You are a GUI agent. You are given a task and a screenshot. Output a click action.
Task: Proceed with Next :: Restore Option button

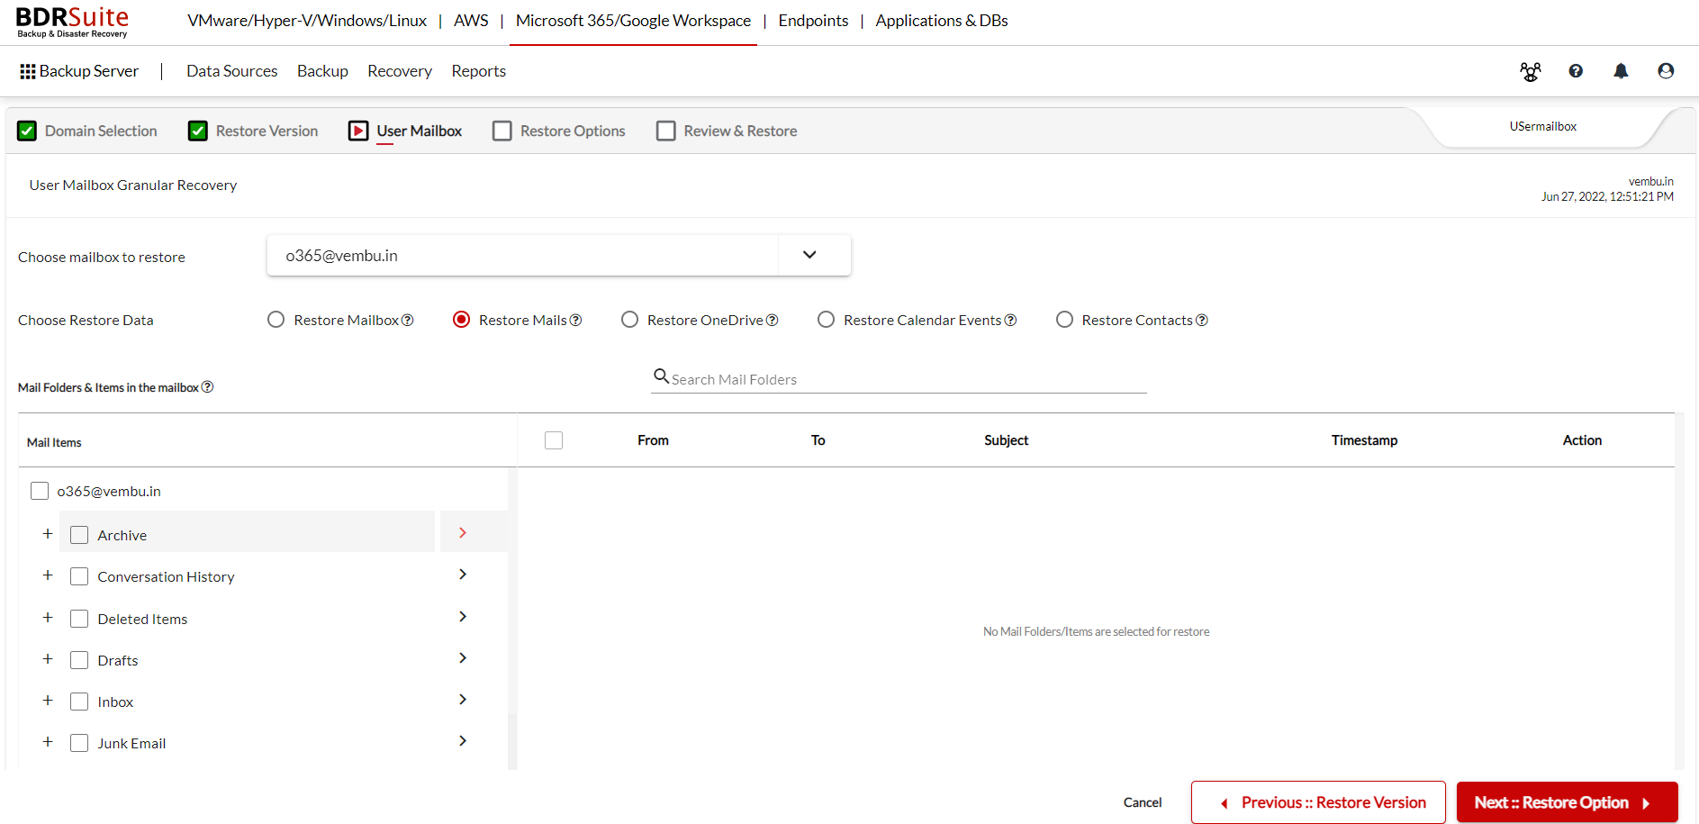tap(1568, 802)
